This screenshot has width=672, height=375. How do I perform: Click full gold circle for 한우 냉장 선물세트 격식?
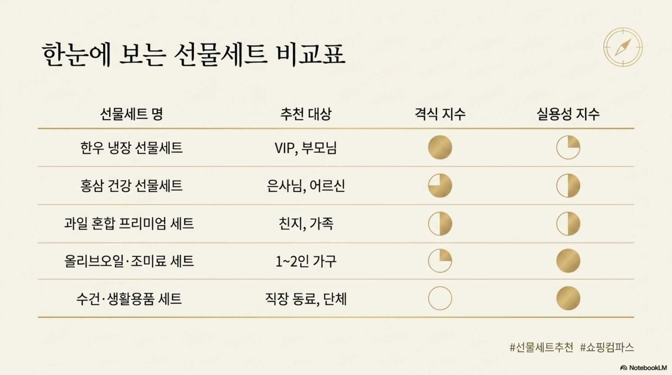tap(440, 147)
